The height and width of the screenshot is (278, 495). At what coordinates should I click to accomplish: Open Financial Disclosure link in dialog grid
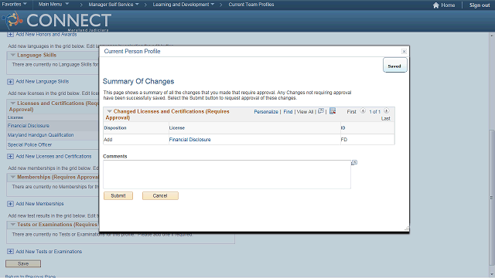(189, 140)
